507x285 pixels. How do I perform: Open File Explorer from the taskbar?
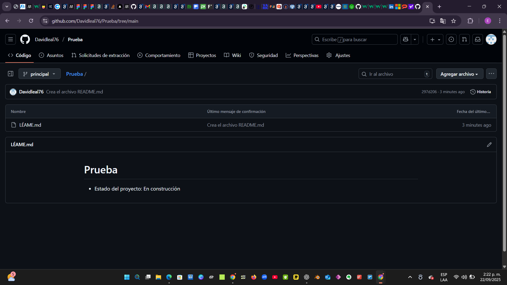(158, 277)
